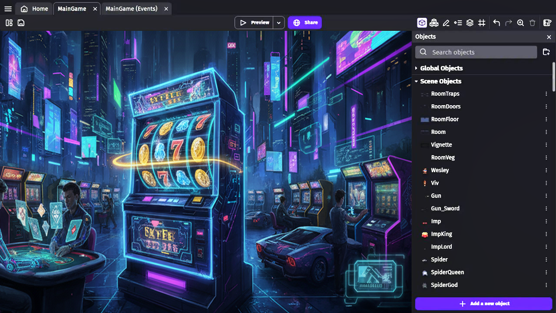Go to the Home tab
Viewport: 556px width, 313px height.
click(x=34, y=9)
